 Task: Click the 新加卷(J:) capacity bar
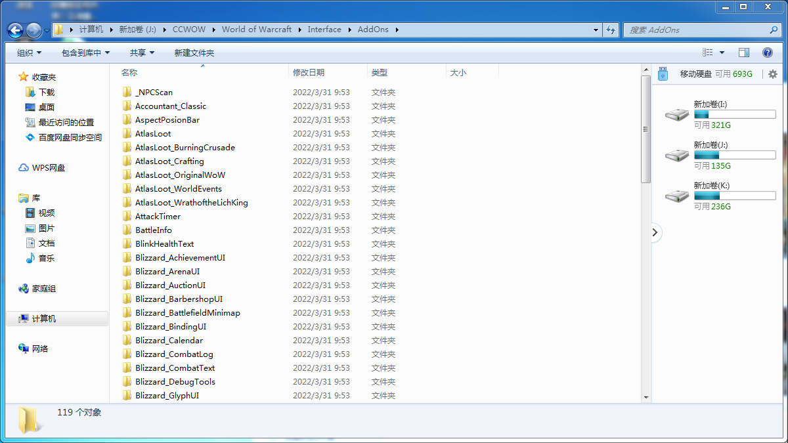(x=735, y=156)
